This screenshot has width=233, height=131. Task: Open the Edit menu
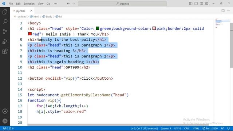click(18, 4)
